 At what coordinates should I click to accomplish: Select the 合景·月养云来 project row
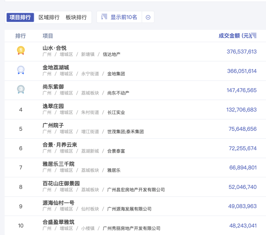(x=60, y=145)
